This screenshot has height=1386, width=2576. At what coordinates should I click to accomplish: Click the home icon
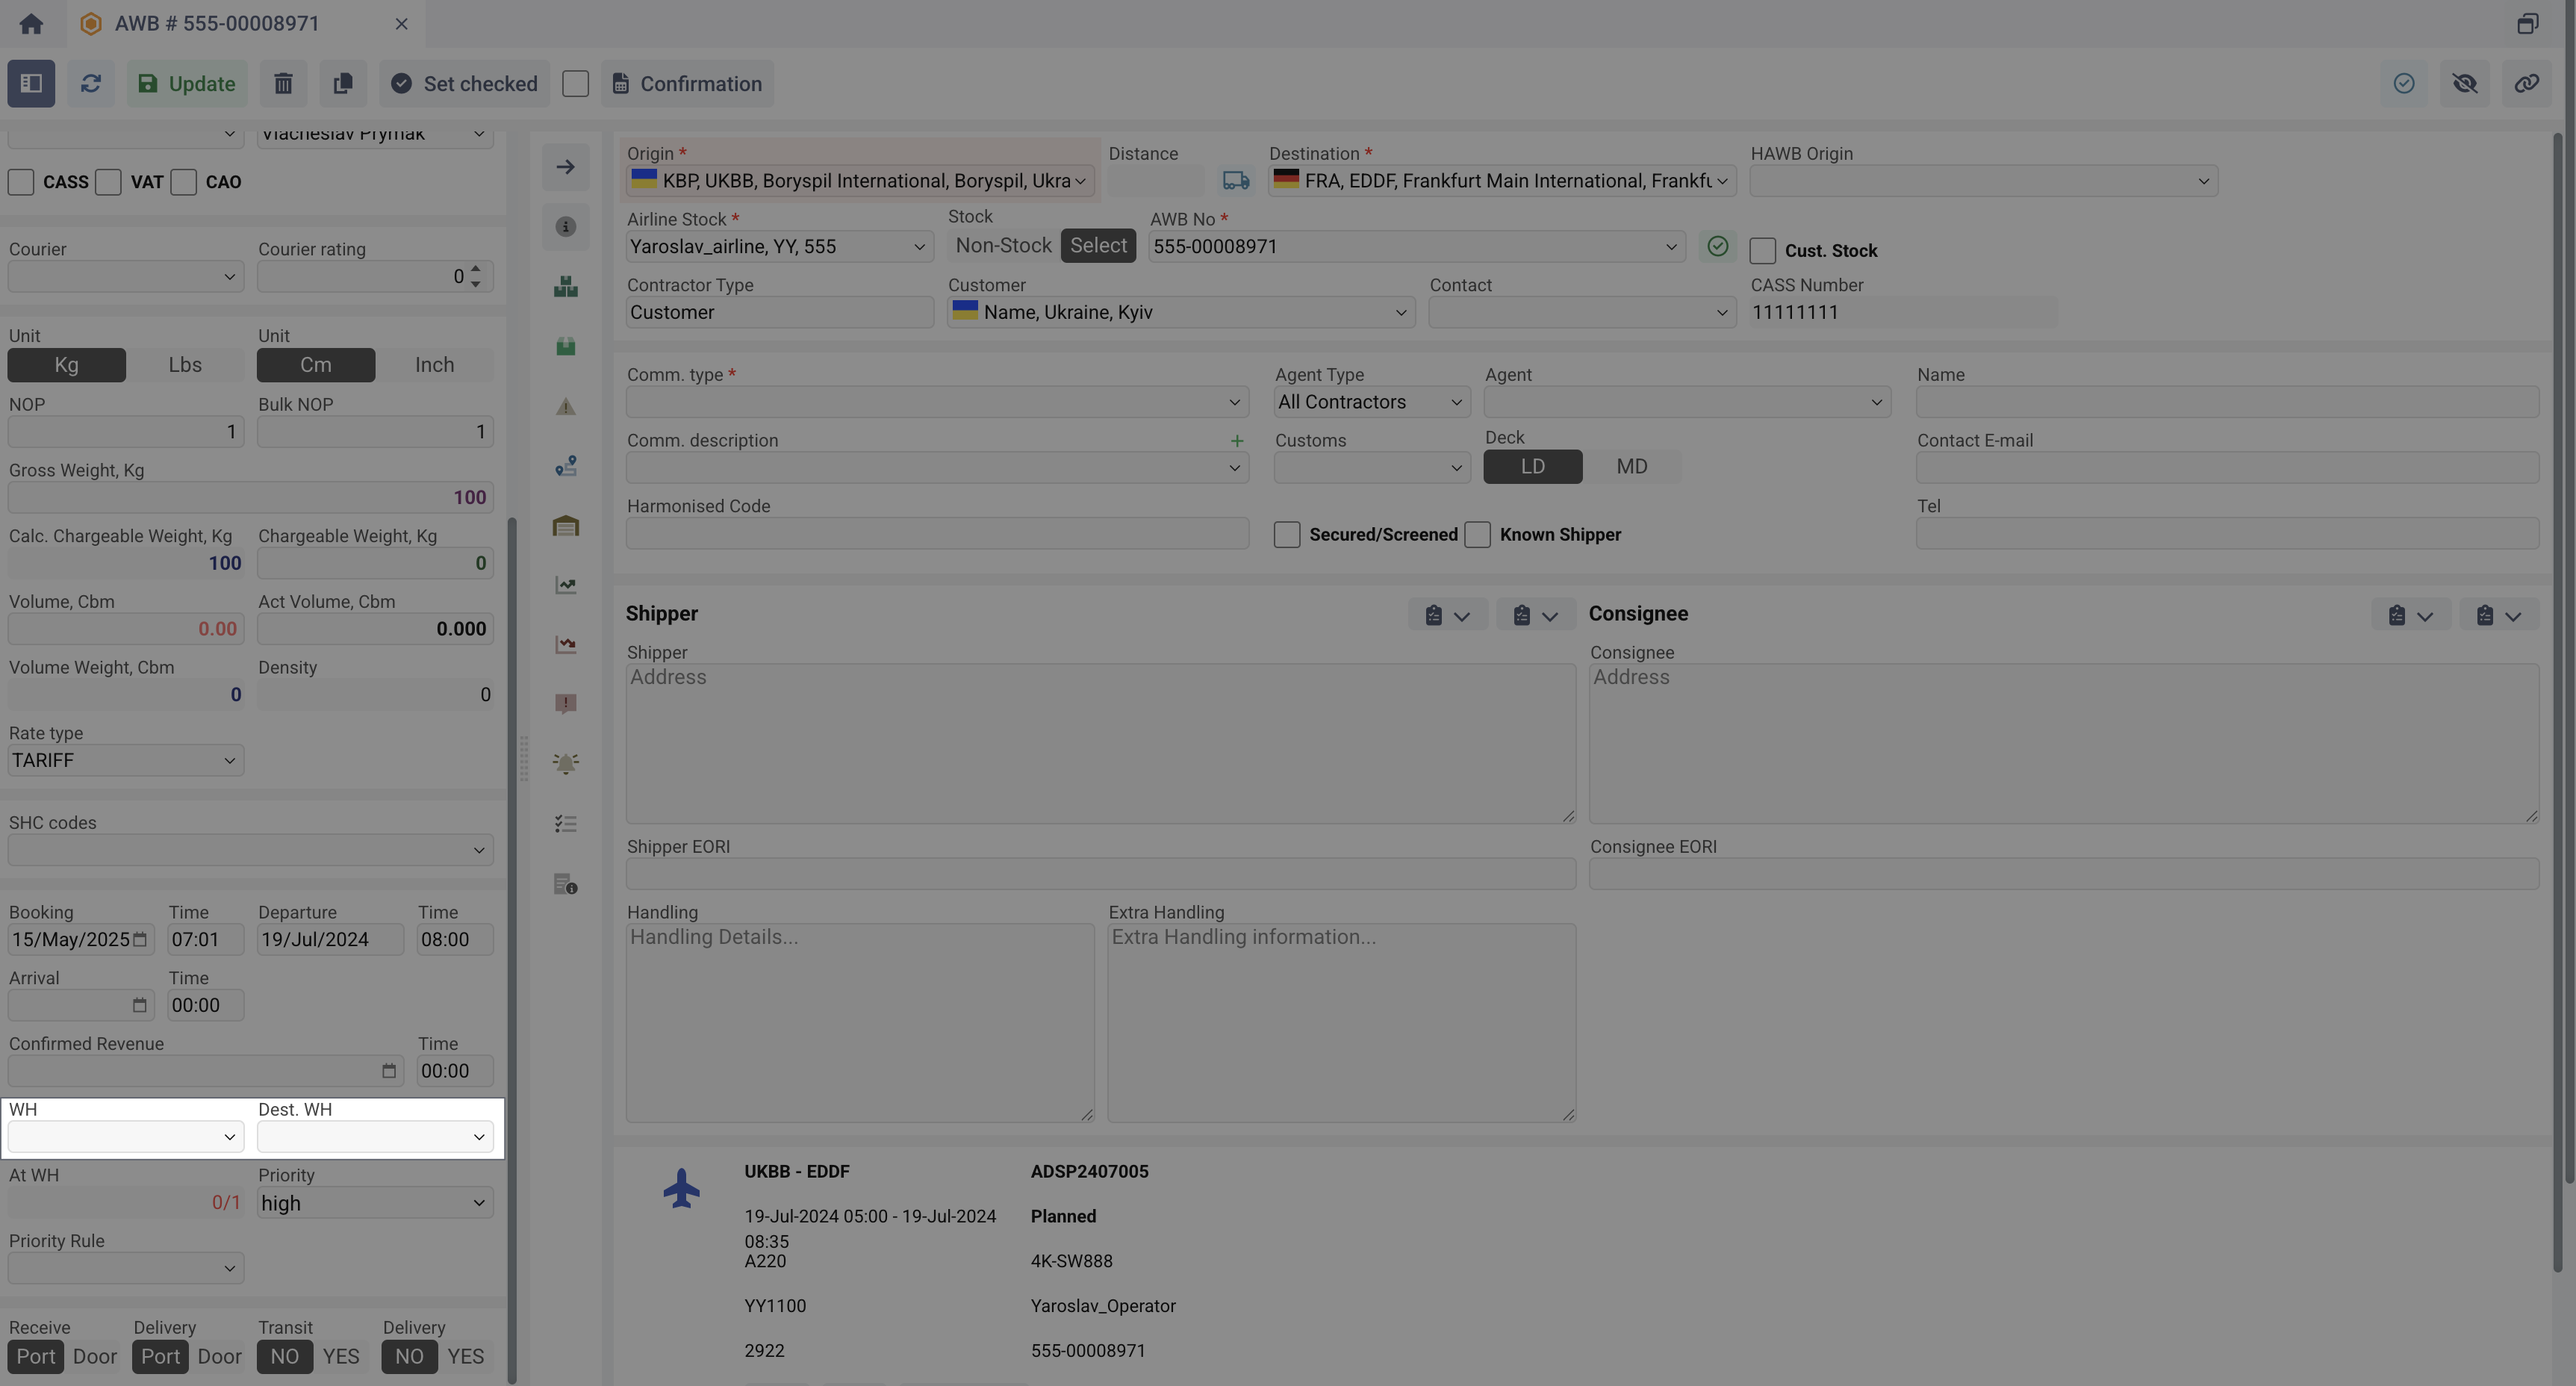[x=31, y=24]
